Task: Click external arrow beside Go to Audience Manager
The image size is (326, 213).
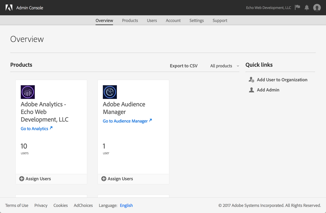Action: [x=151, y=120]
